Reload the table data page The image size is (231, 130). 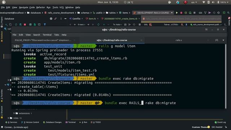98,25
